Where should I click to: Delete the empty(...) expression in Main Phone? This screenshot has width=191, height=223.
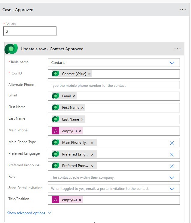click(x=80, y=131)
